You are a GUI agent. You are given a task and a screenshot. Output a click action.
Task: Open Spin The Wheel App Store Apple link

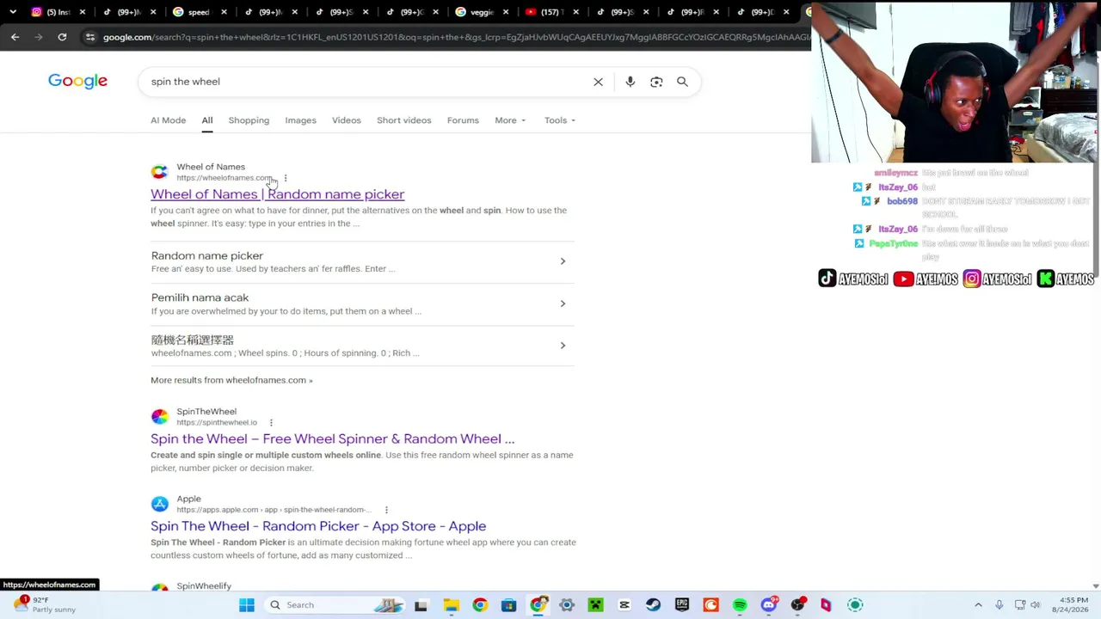318,526
